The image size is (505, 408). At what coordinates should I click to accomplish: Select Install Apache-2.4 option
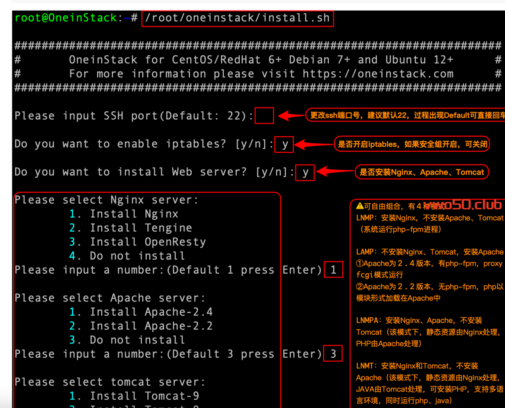151,312
